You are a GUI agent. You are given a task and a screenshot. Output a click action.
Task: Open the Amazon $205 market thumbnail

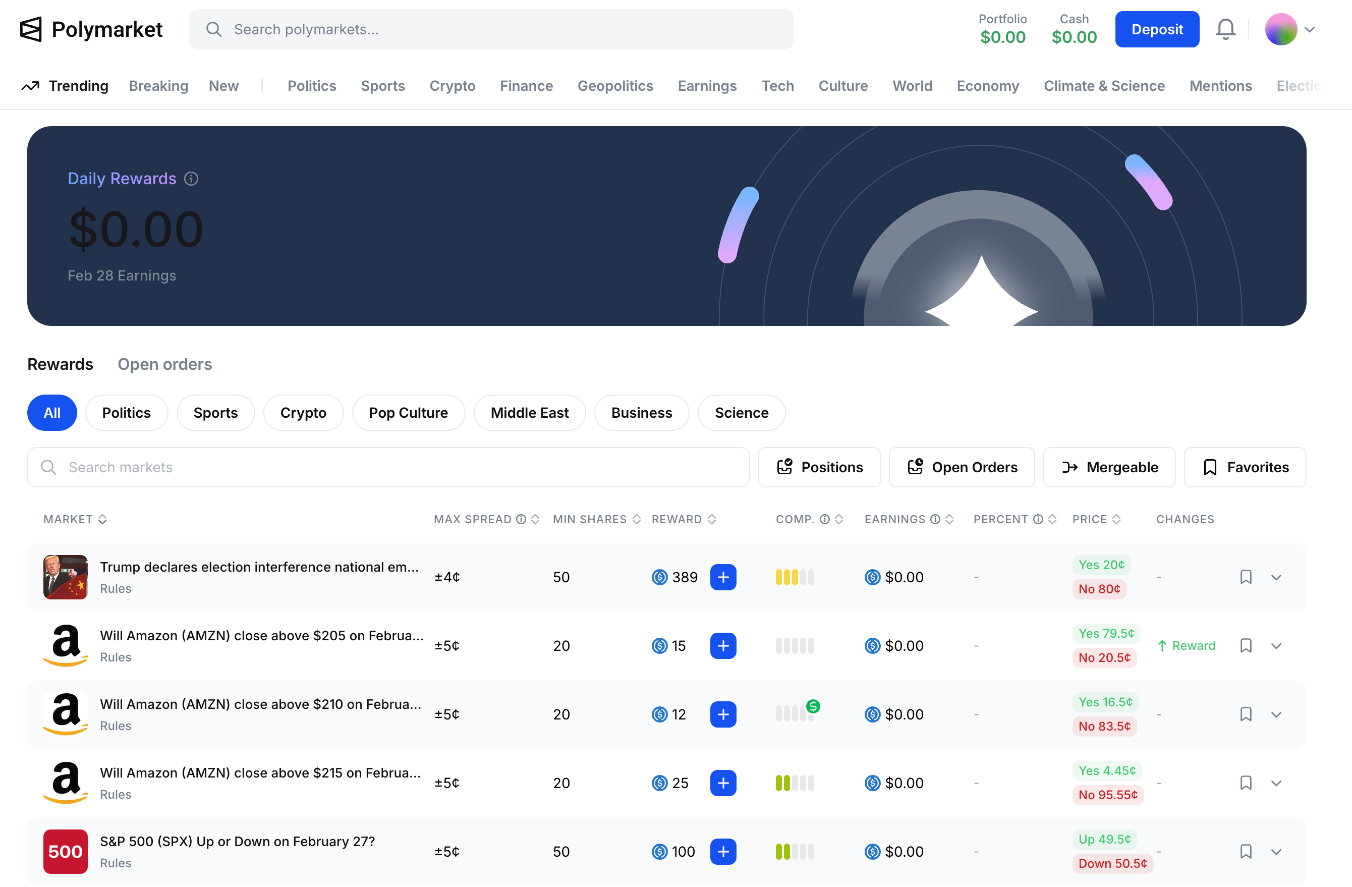pos(65,645)
